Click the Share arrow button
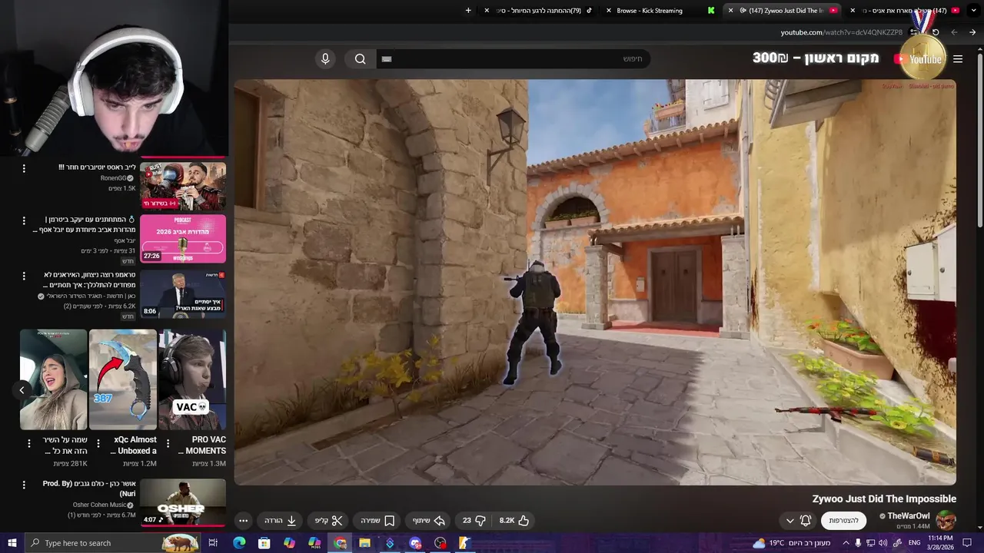The width and height of the screenshot is (984, 553). point(429,520)
